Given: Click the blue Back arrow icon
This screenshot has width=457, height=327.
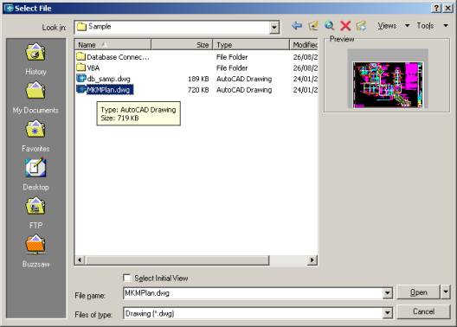Looking at the screenshot, I should tap(297, 26).
